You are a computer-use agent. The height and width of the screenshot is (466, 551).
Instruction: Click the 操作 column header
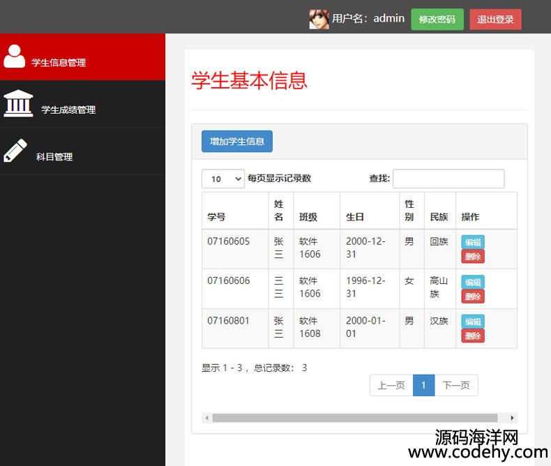click(486, 211)
